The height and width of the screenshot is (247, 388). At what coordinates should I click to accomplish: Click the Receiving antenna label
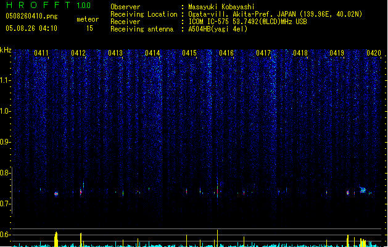click(x=142, y=29)
